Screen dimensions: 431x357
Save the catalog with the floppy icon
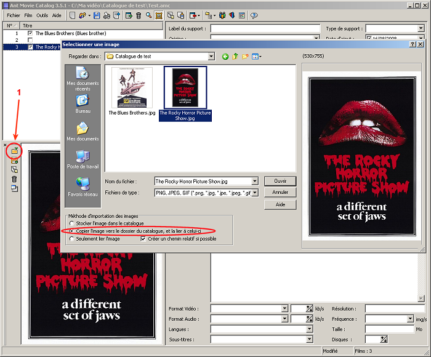(x=97, y=15)
